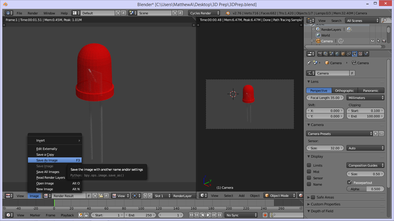Enable the Safe Areas checkbox
The image size is (394, 221).
313,197
